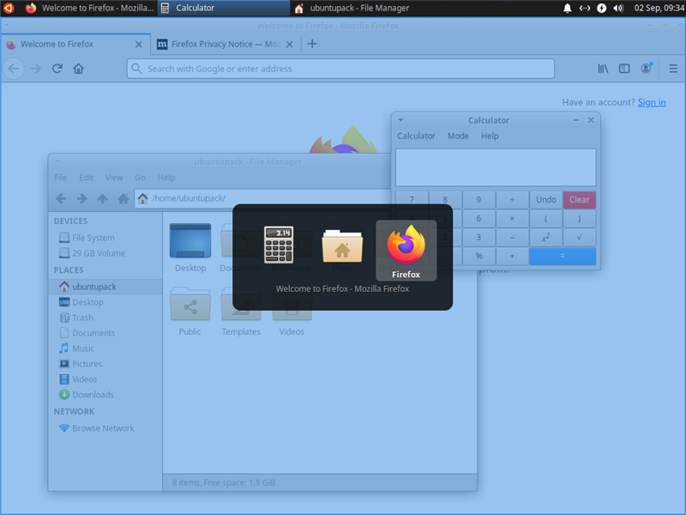This screenshot has width=686, height=515.
Task: Close the Welcome to Firefox tab
Action: tap(138, 45)
